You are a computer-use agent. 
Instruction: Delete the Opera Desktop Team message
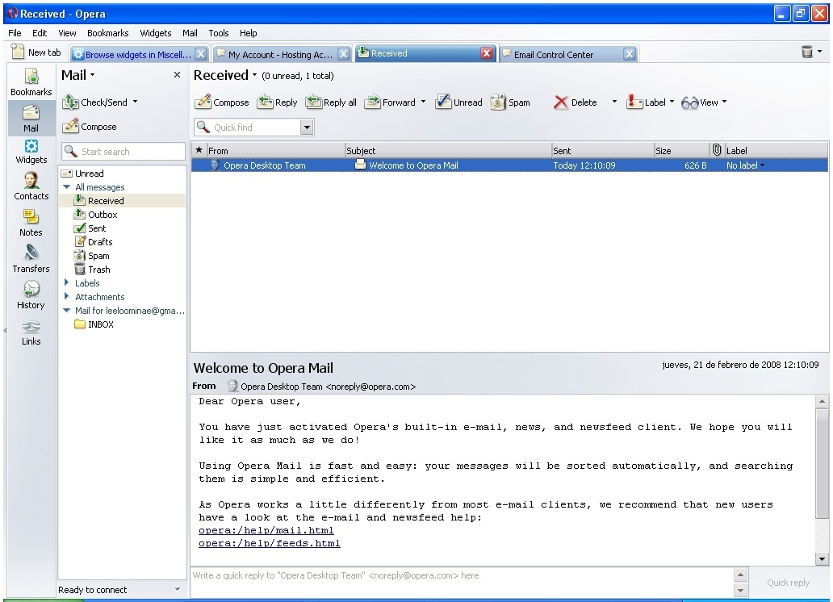point(577,102)
